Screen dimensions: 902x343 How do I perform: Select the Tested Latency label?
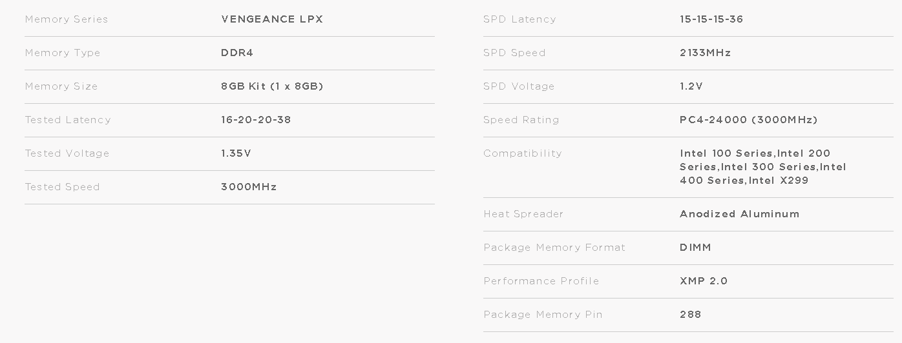[x=68, y=120]
